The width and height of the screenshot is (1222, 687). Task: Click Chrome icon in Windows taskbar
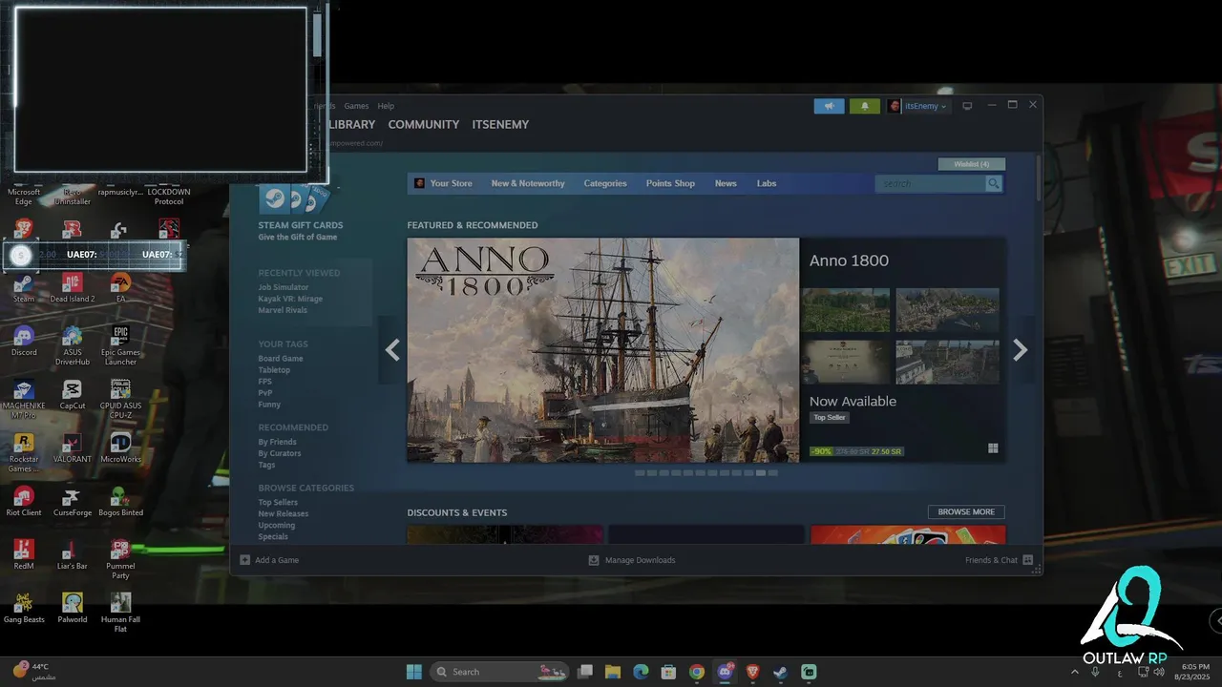(697, 672)
